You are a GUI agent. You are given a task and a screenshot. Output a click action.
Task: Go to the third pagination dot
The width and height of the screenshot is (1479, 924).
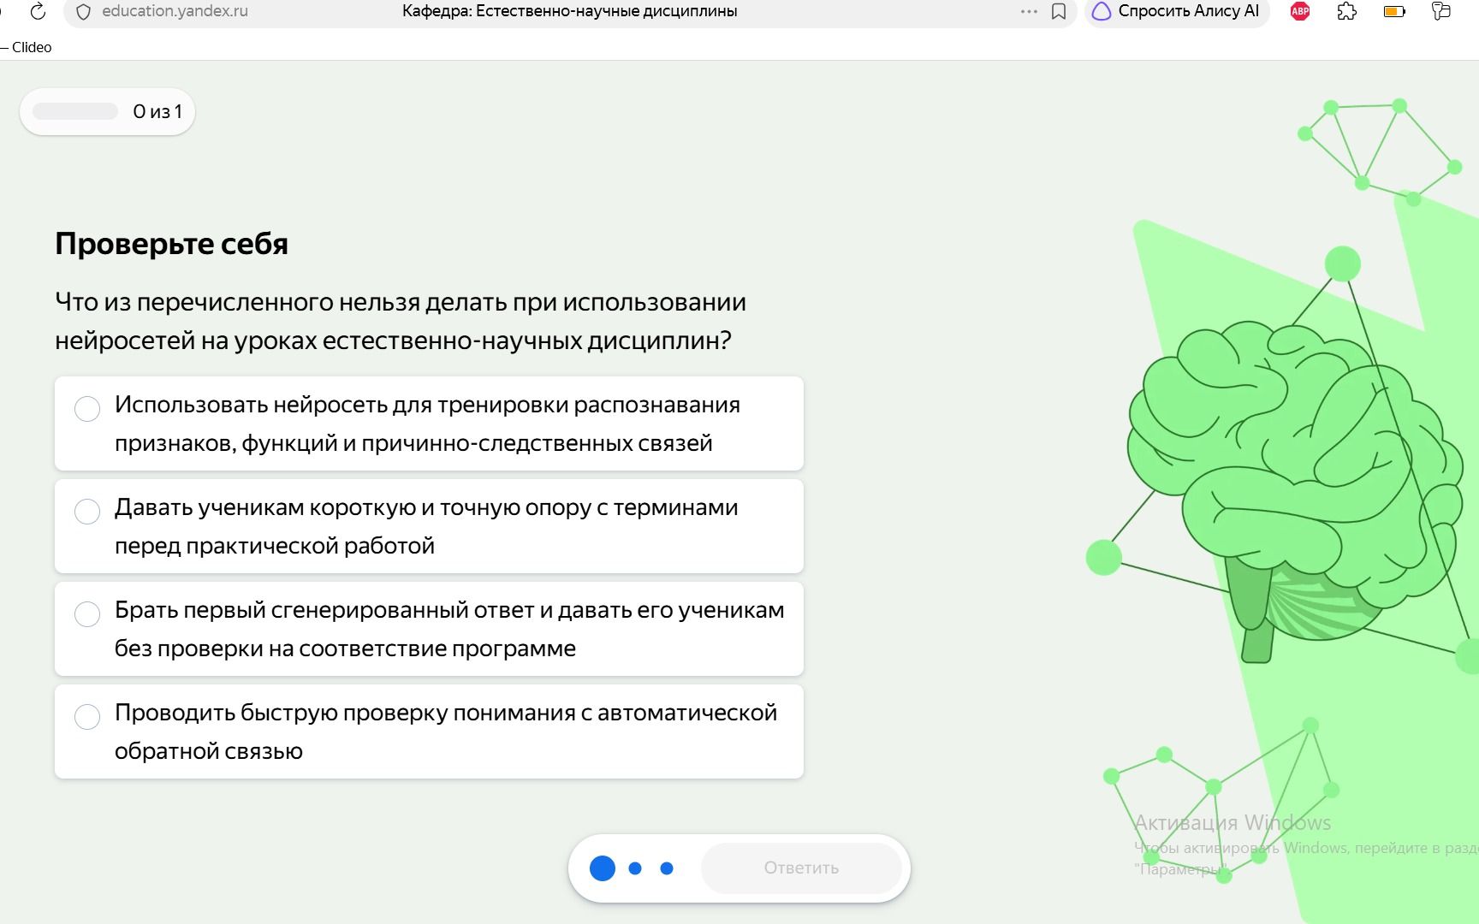tap(667, 868)
